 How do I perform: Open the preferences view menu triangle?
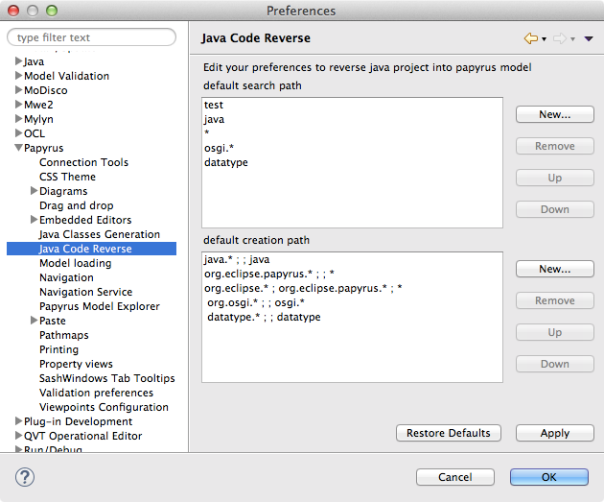click(x=589, y=39)
